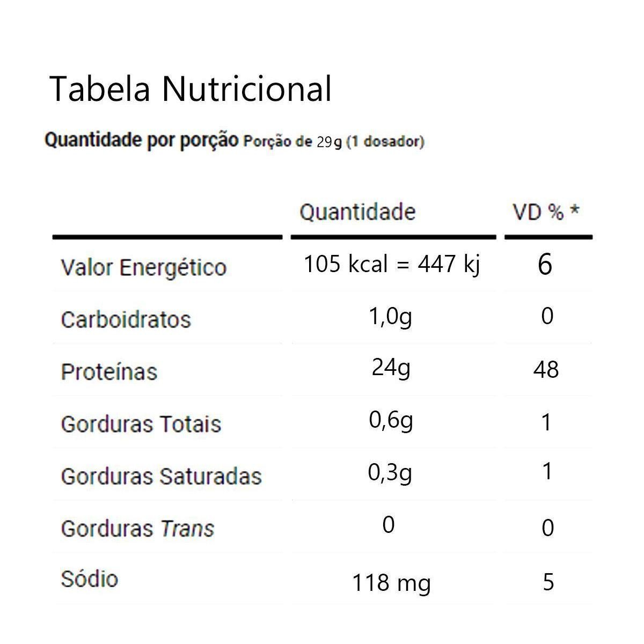Click the Carboidratos row label
The width and height of the screenshot is (644, 644).
126,319
